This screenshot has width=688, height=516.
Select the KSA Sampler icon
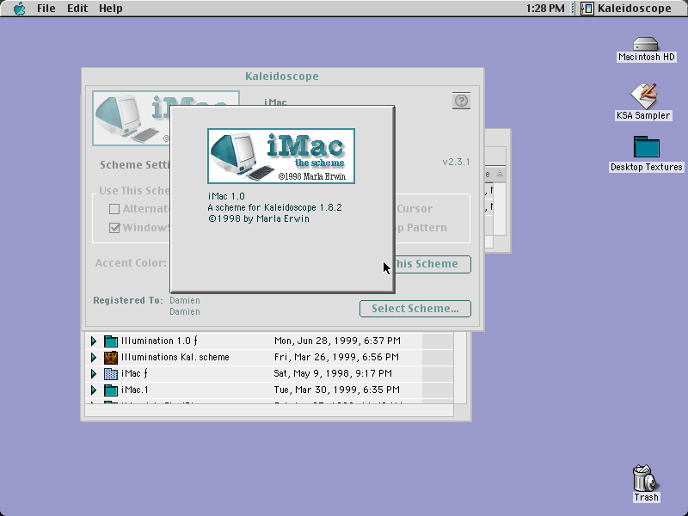(x=643, y=101)
